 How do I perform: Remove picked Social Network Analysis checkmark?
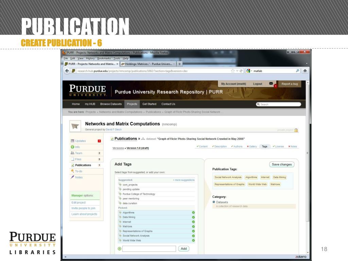coord(193,236)
